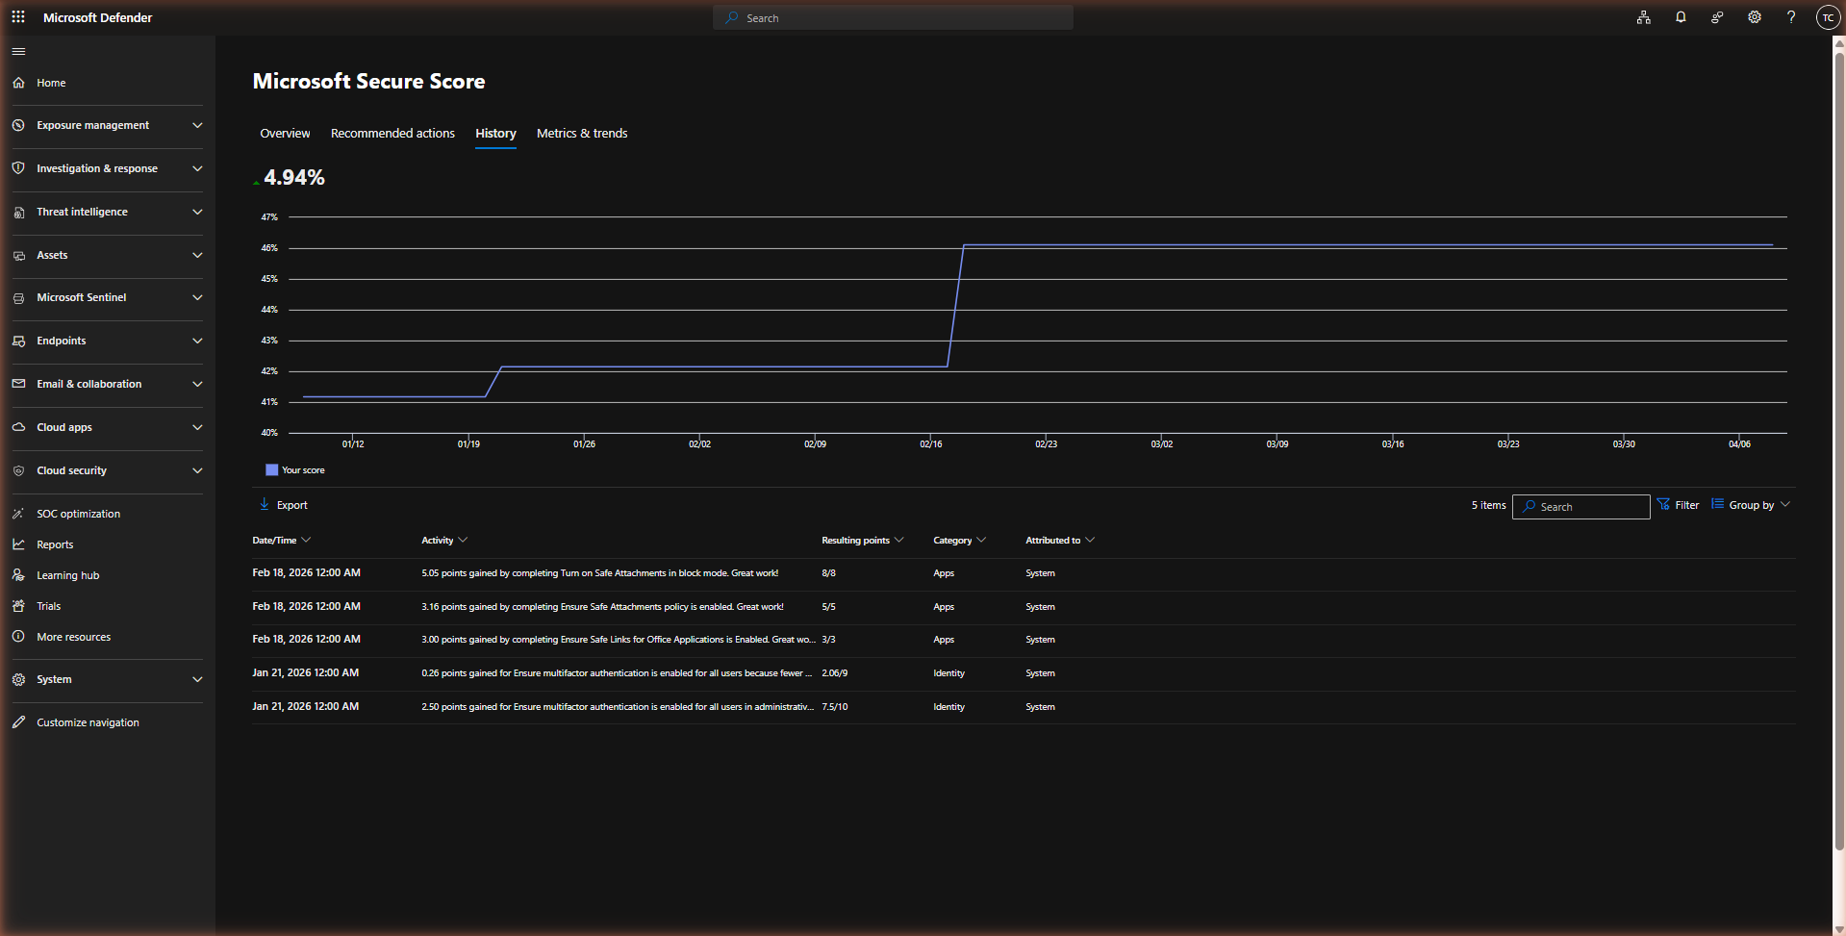
Task: Open Safe Links for Office Applications row
Action: [1024, 640]
